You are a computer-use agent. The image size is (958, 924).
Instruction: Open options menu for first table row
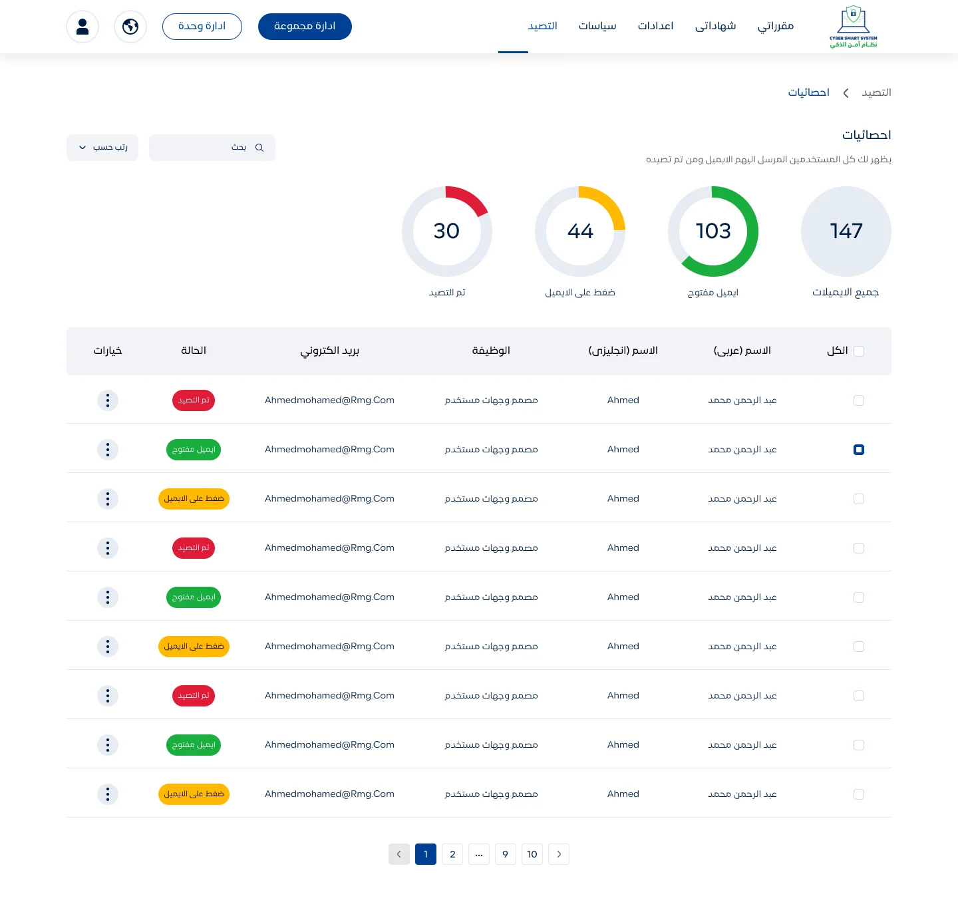point(108,400)
